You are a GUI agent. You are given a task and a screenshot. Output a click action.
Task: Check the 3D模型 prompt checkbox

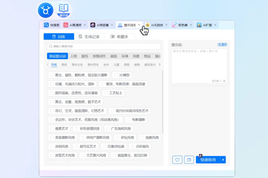[x=115, y=75]
